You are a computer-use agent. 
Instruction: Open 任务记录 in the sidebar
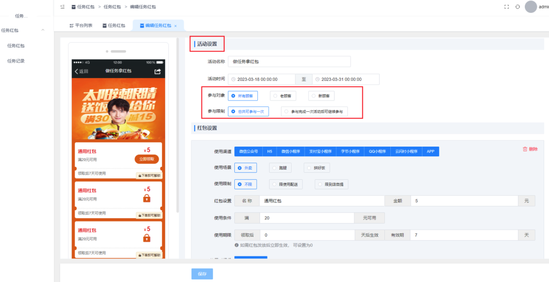coord(16,61)
